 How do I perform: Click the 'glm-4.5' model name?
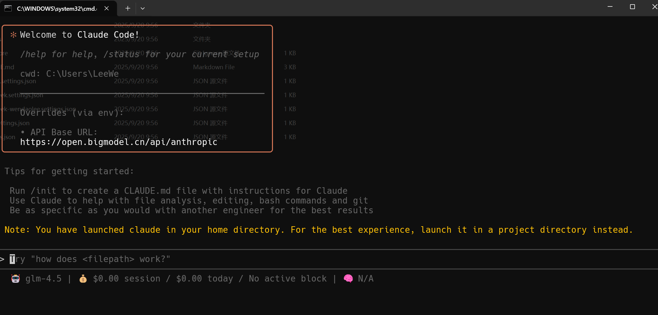(x=44, y=279)
